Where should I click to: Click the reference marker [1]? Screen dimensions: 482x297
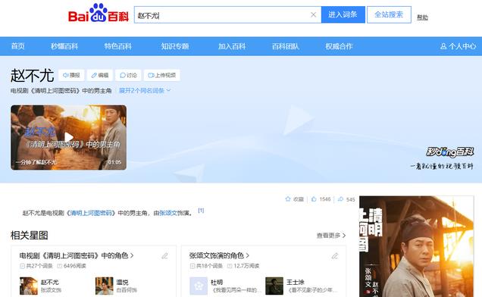201,211
